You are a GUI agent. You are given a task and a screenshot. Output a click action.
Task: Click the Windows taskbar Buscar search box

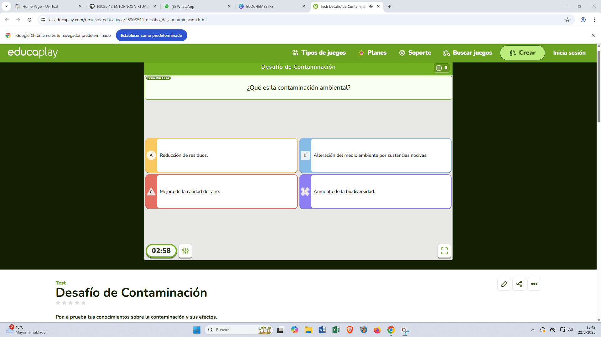[x=239, y=330]
